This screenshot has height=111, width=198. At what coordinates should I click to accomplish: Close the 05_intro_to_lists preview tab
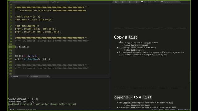[x=158, y=2]
